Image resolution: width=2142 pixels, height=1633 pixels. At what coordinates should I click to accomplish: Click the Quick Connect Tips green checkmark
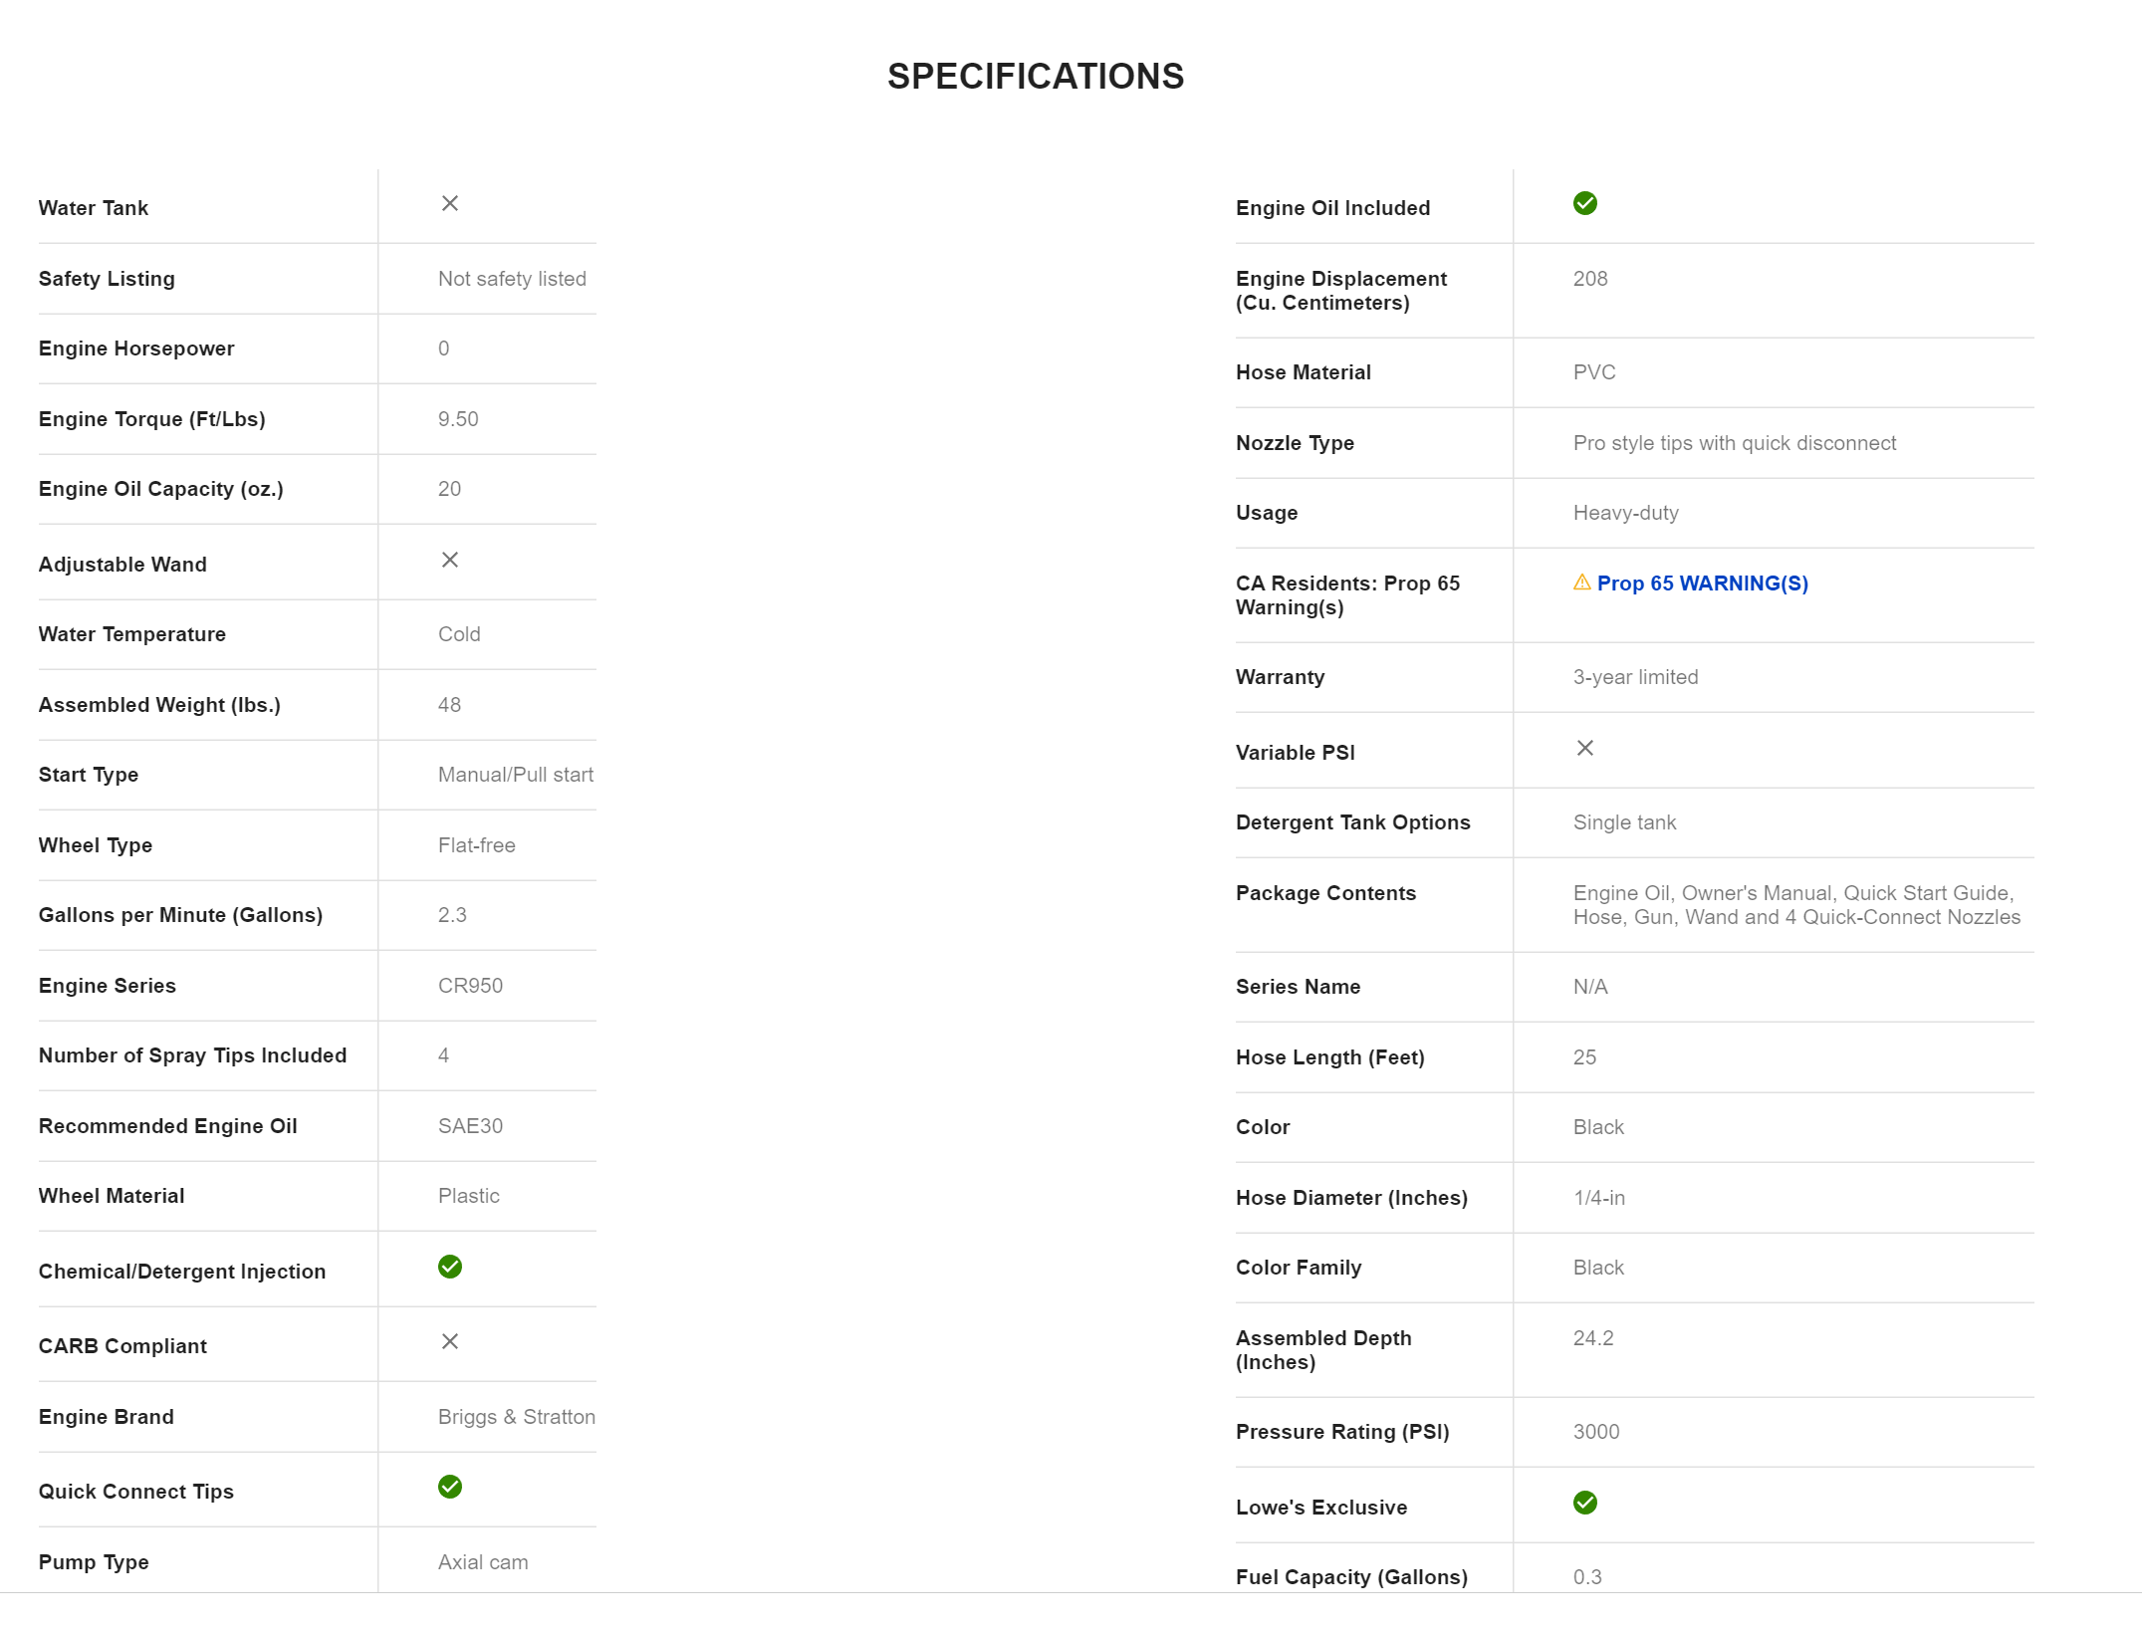click(x=450, y=1487)
